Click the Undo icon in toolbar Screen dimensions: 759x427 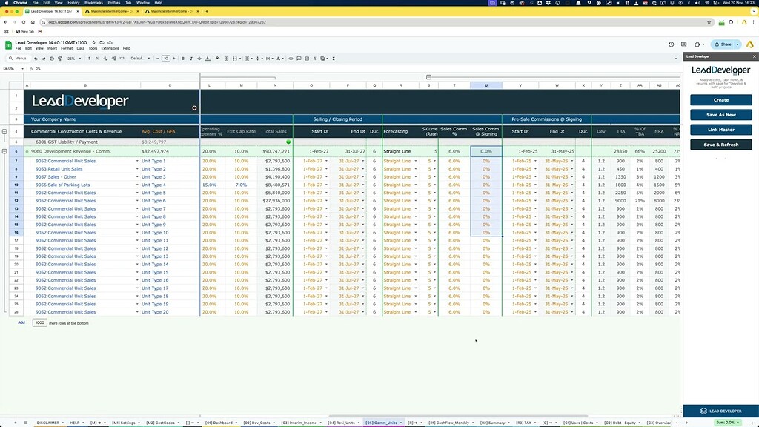[36, 59]
